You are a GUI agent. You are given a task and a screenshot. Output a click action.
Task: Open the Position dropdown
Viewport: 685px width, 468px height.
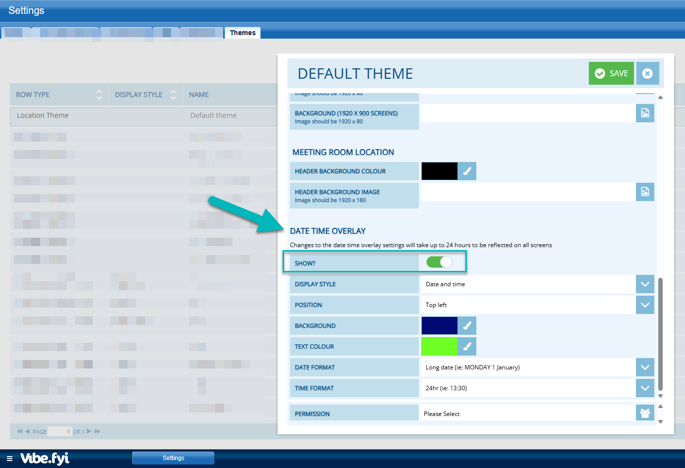pos(645,305)
